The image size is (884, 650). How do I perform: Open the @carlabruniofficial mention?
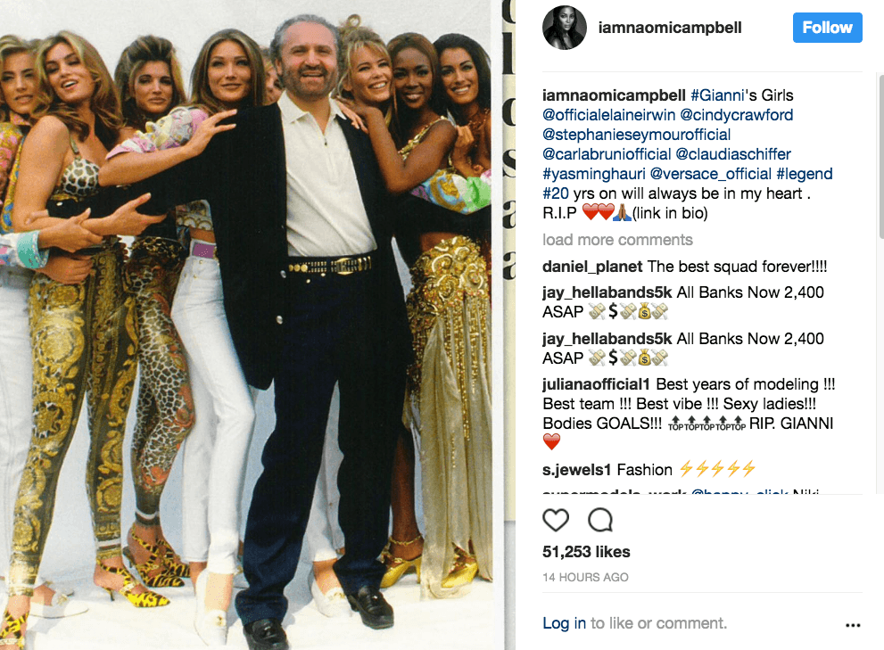(x=607, y=154)
